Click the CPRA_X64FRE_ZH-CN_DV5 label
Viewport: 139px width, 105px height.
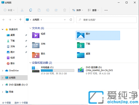pos(99,70)
